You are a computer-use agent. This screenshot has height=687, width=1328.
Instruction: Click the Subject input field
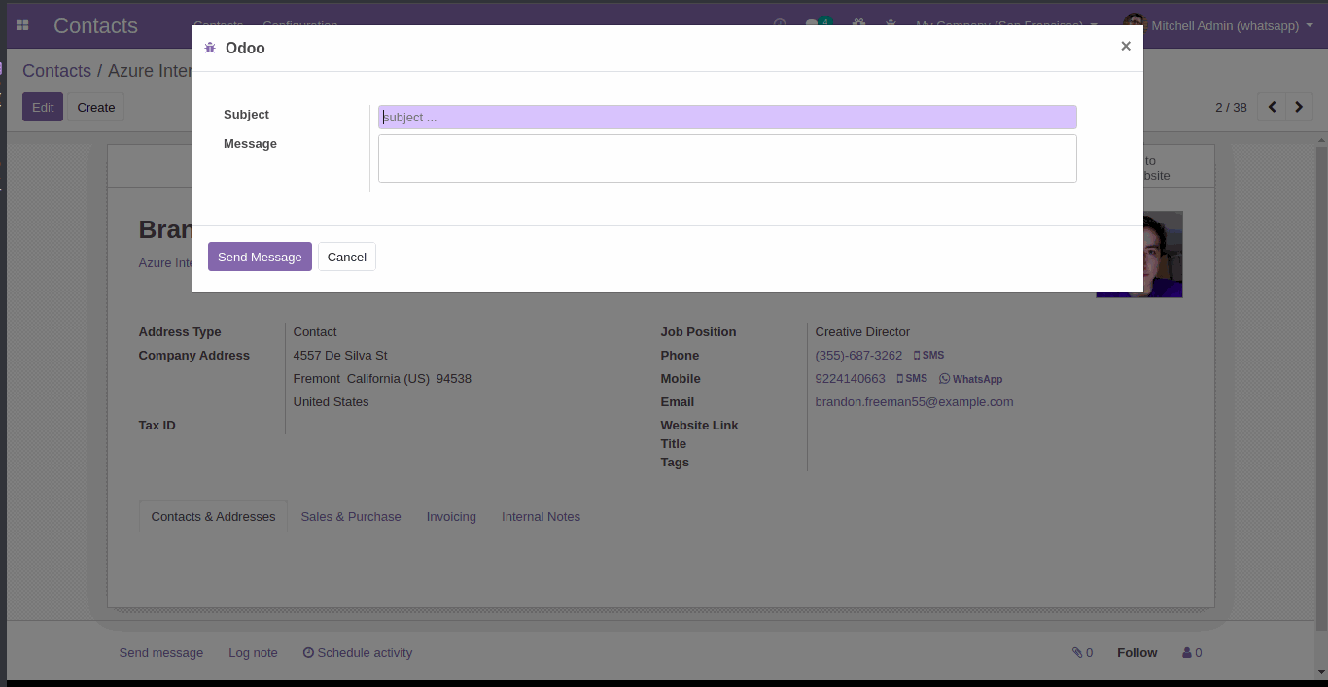tap(727, 118)
